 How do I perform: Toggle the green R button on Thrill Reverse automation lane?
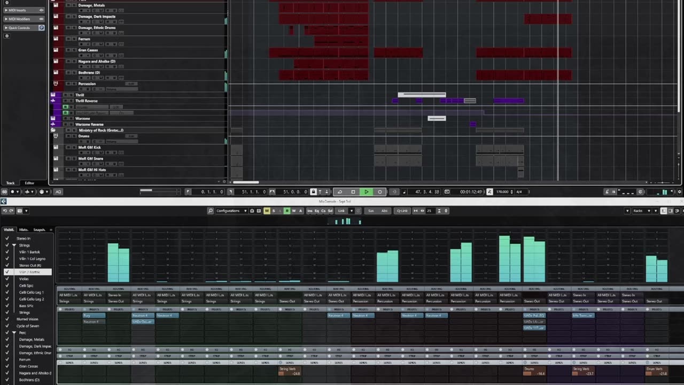coord(65,107)
